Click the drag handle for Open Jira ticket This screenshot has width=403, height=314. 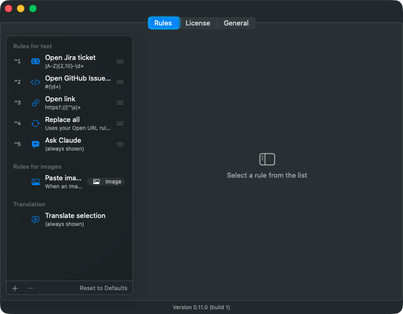click(x=120, y=61)
